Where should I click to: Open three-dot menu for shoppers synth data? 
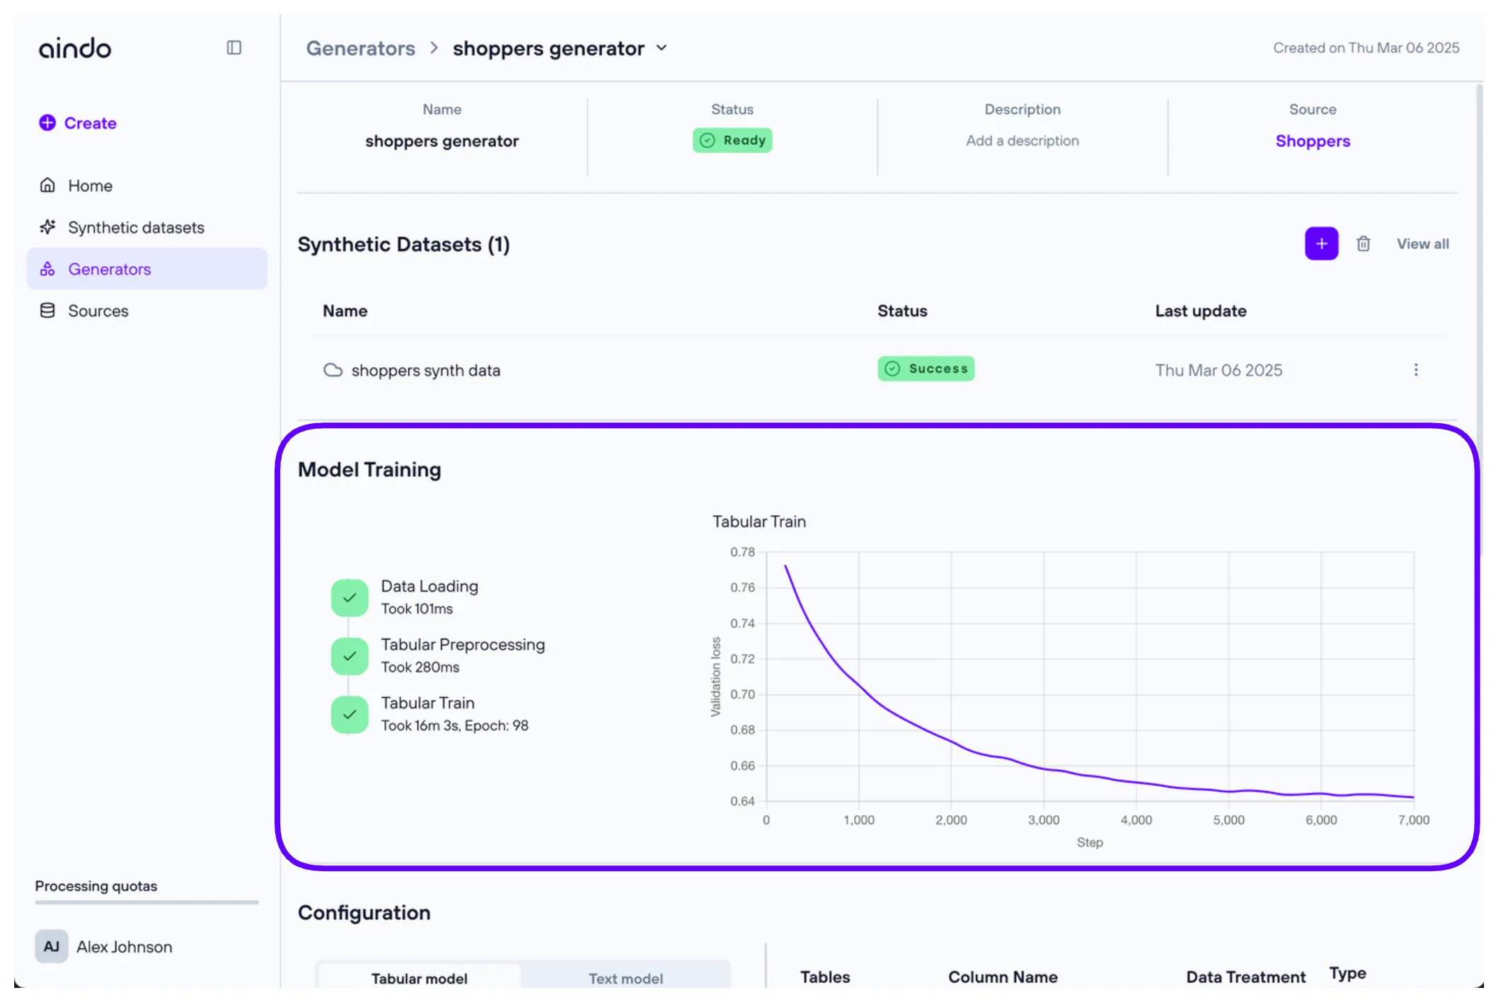coord(1415,370)
